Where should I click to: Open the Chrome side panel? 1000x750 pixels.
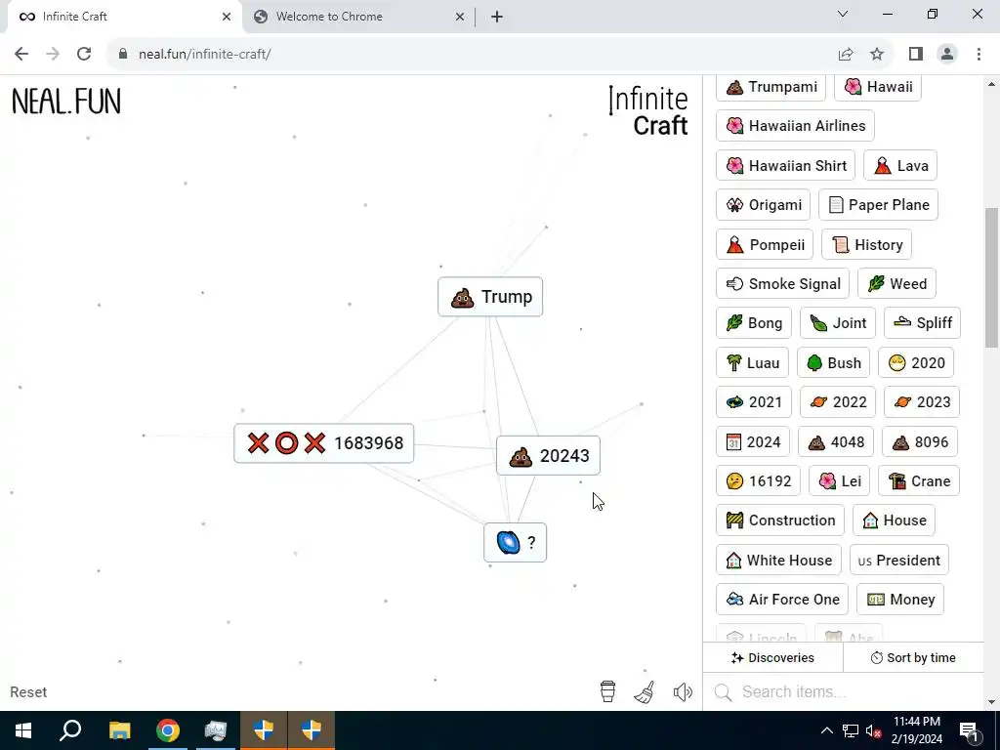916,55
